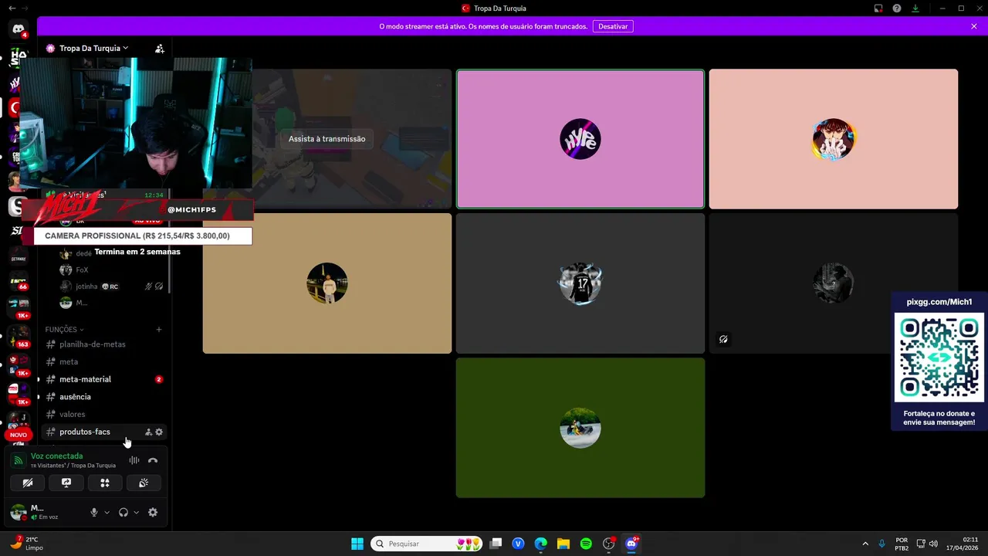Click Assista à transmissão to watch stream
The height and width of the screenshot is (556, 988).
[327, 139]
